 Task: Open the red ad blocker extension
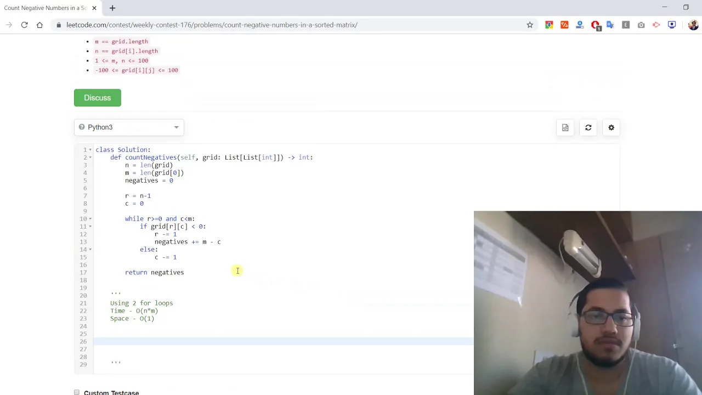tap(596, 25)
